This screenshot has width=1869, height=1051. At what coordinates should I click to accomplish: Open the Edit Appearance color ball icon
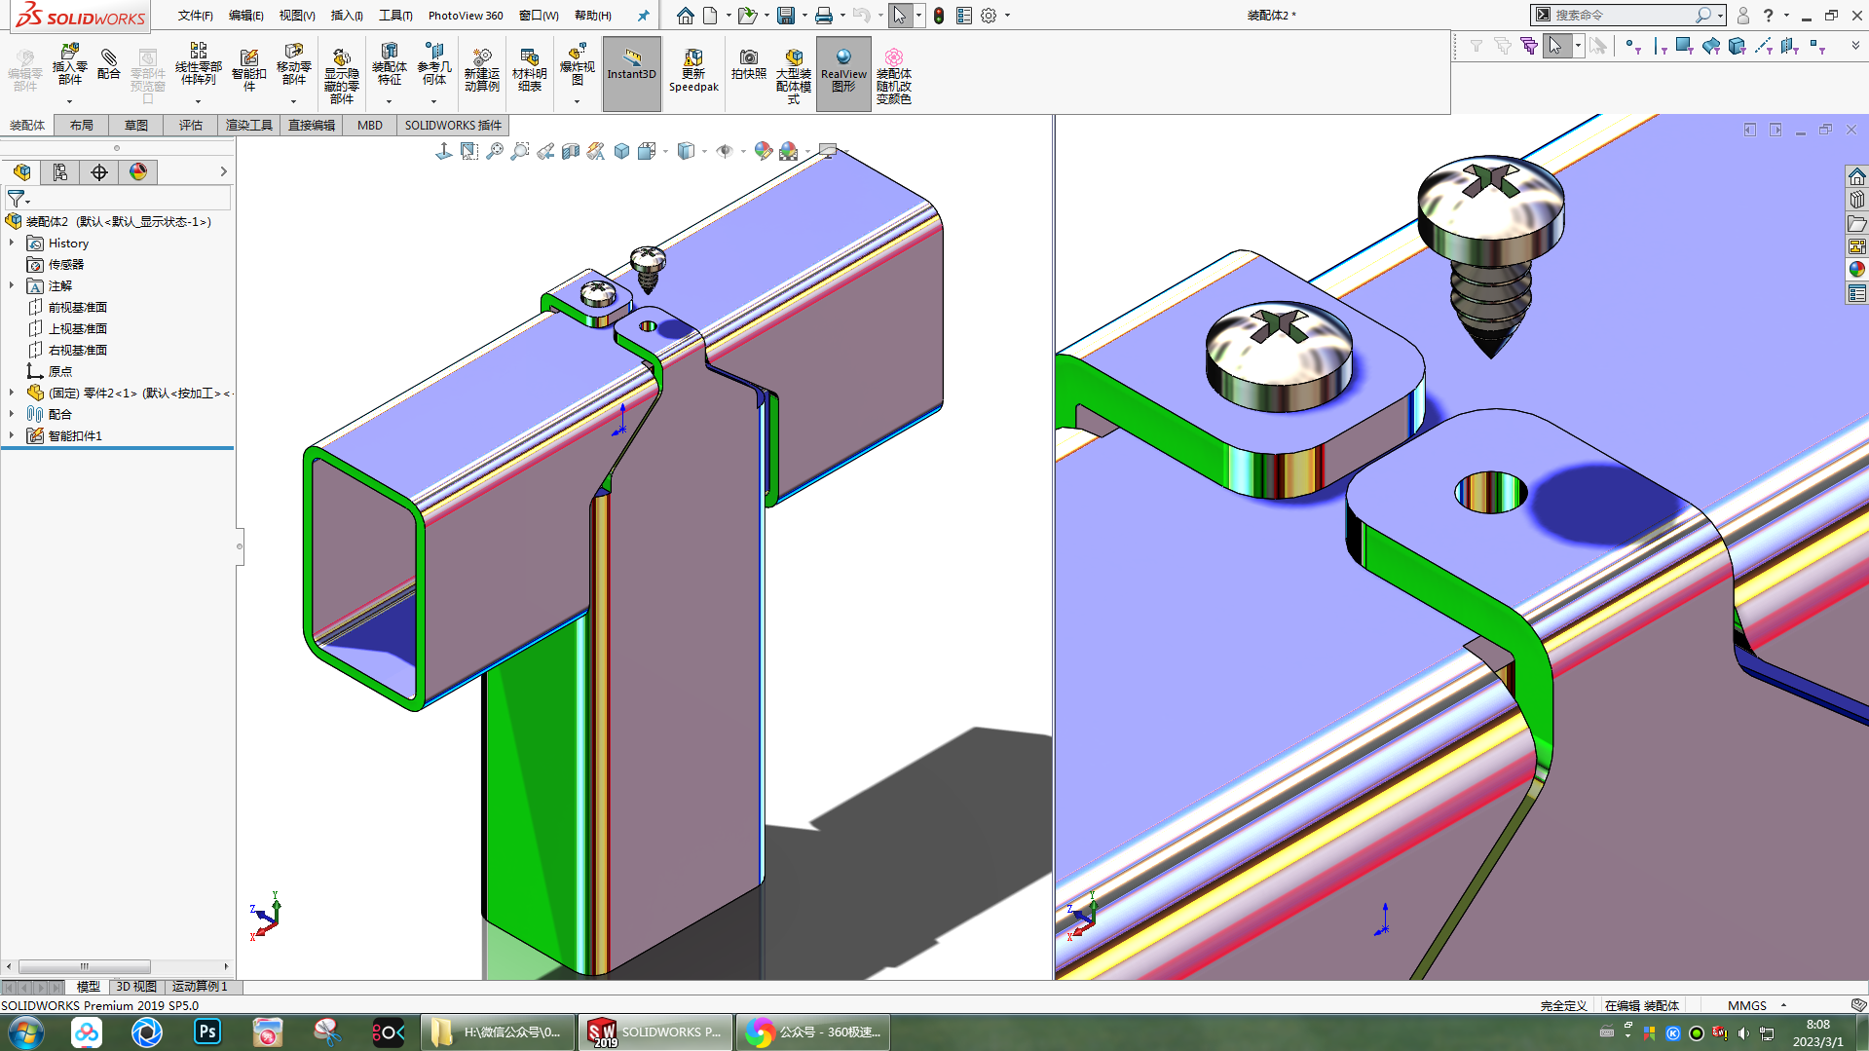point(763,151)
